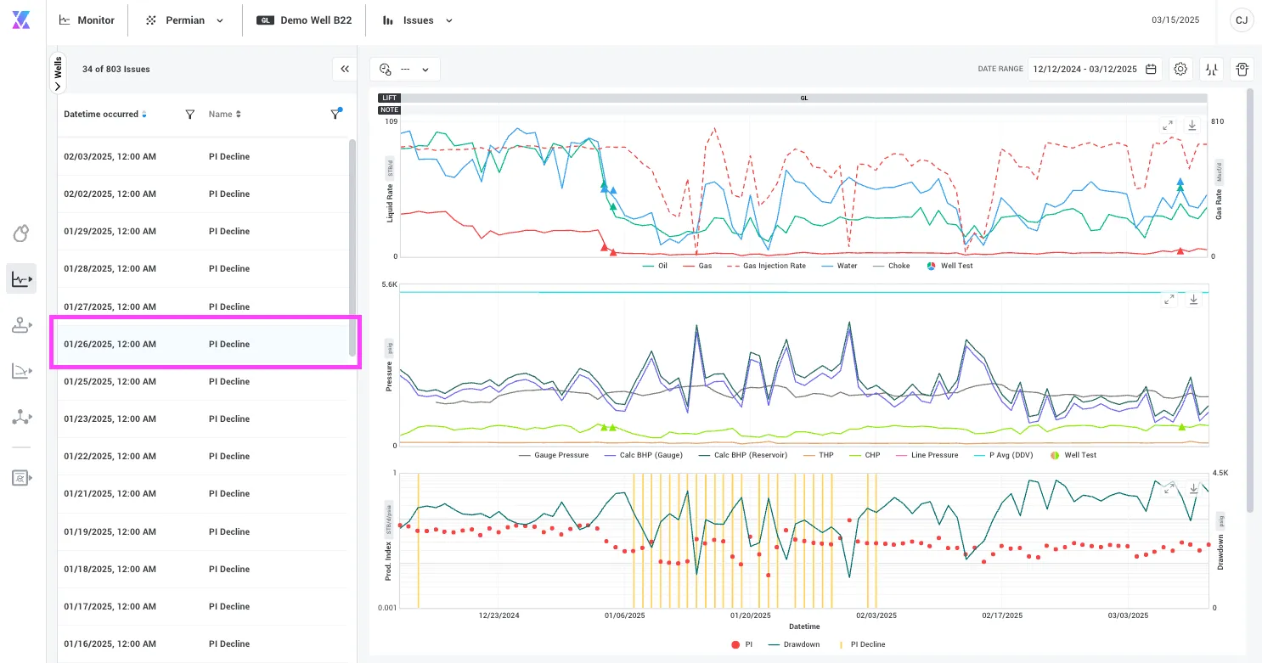
Task: Download the Liquid Rate chart
Action: [x=1192, y=126]
